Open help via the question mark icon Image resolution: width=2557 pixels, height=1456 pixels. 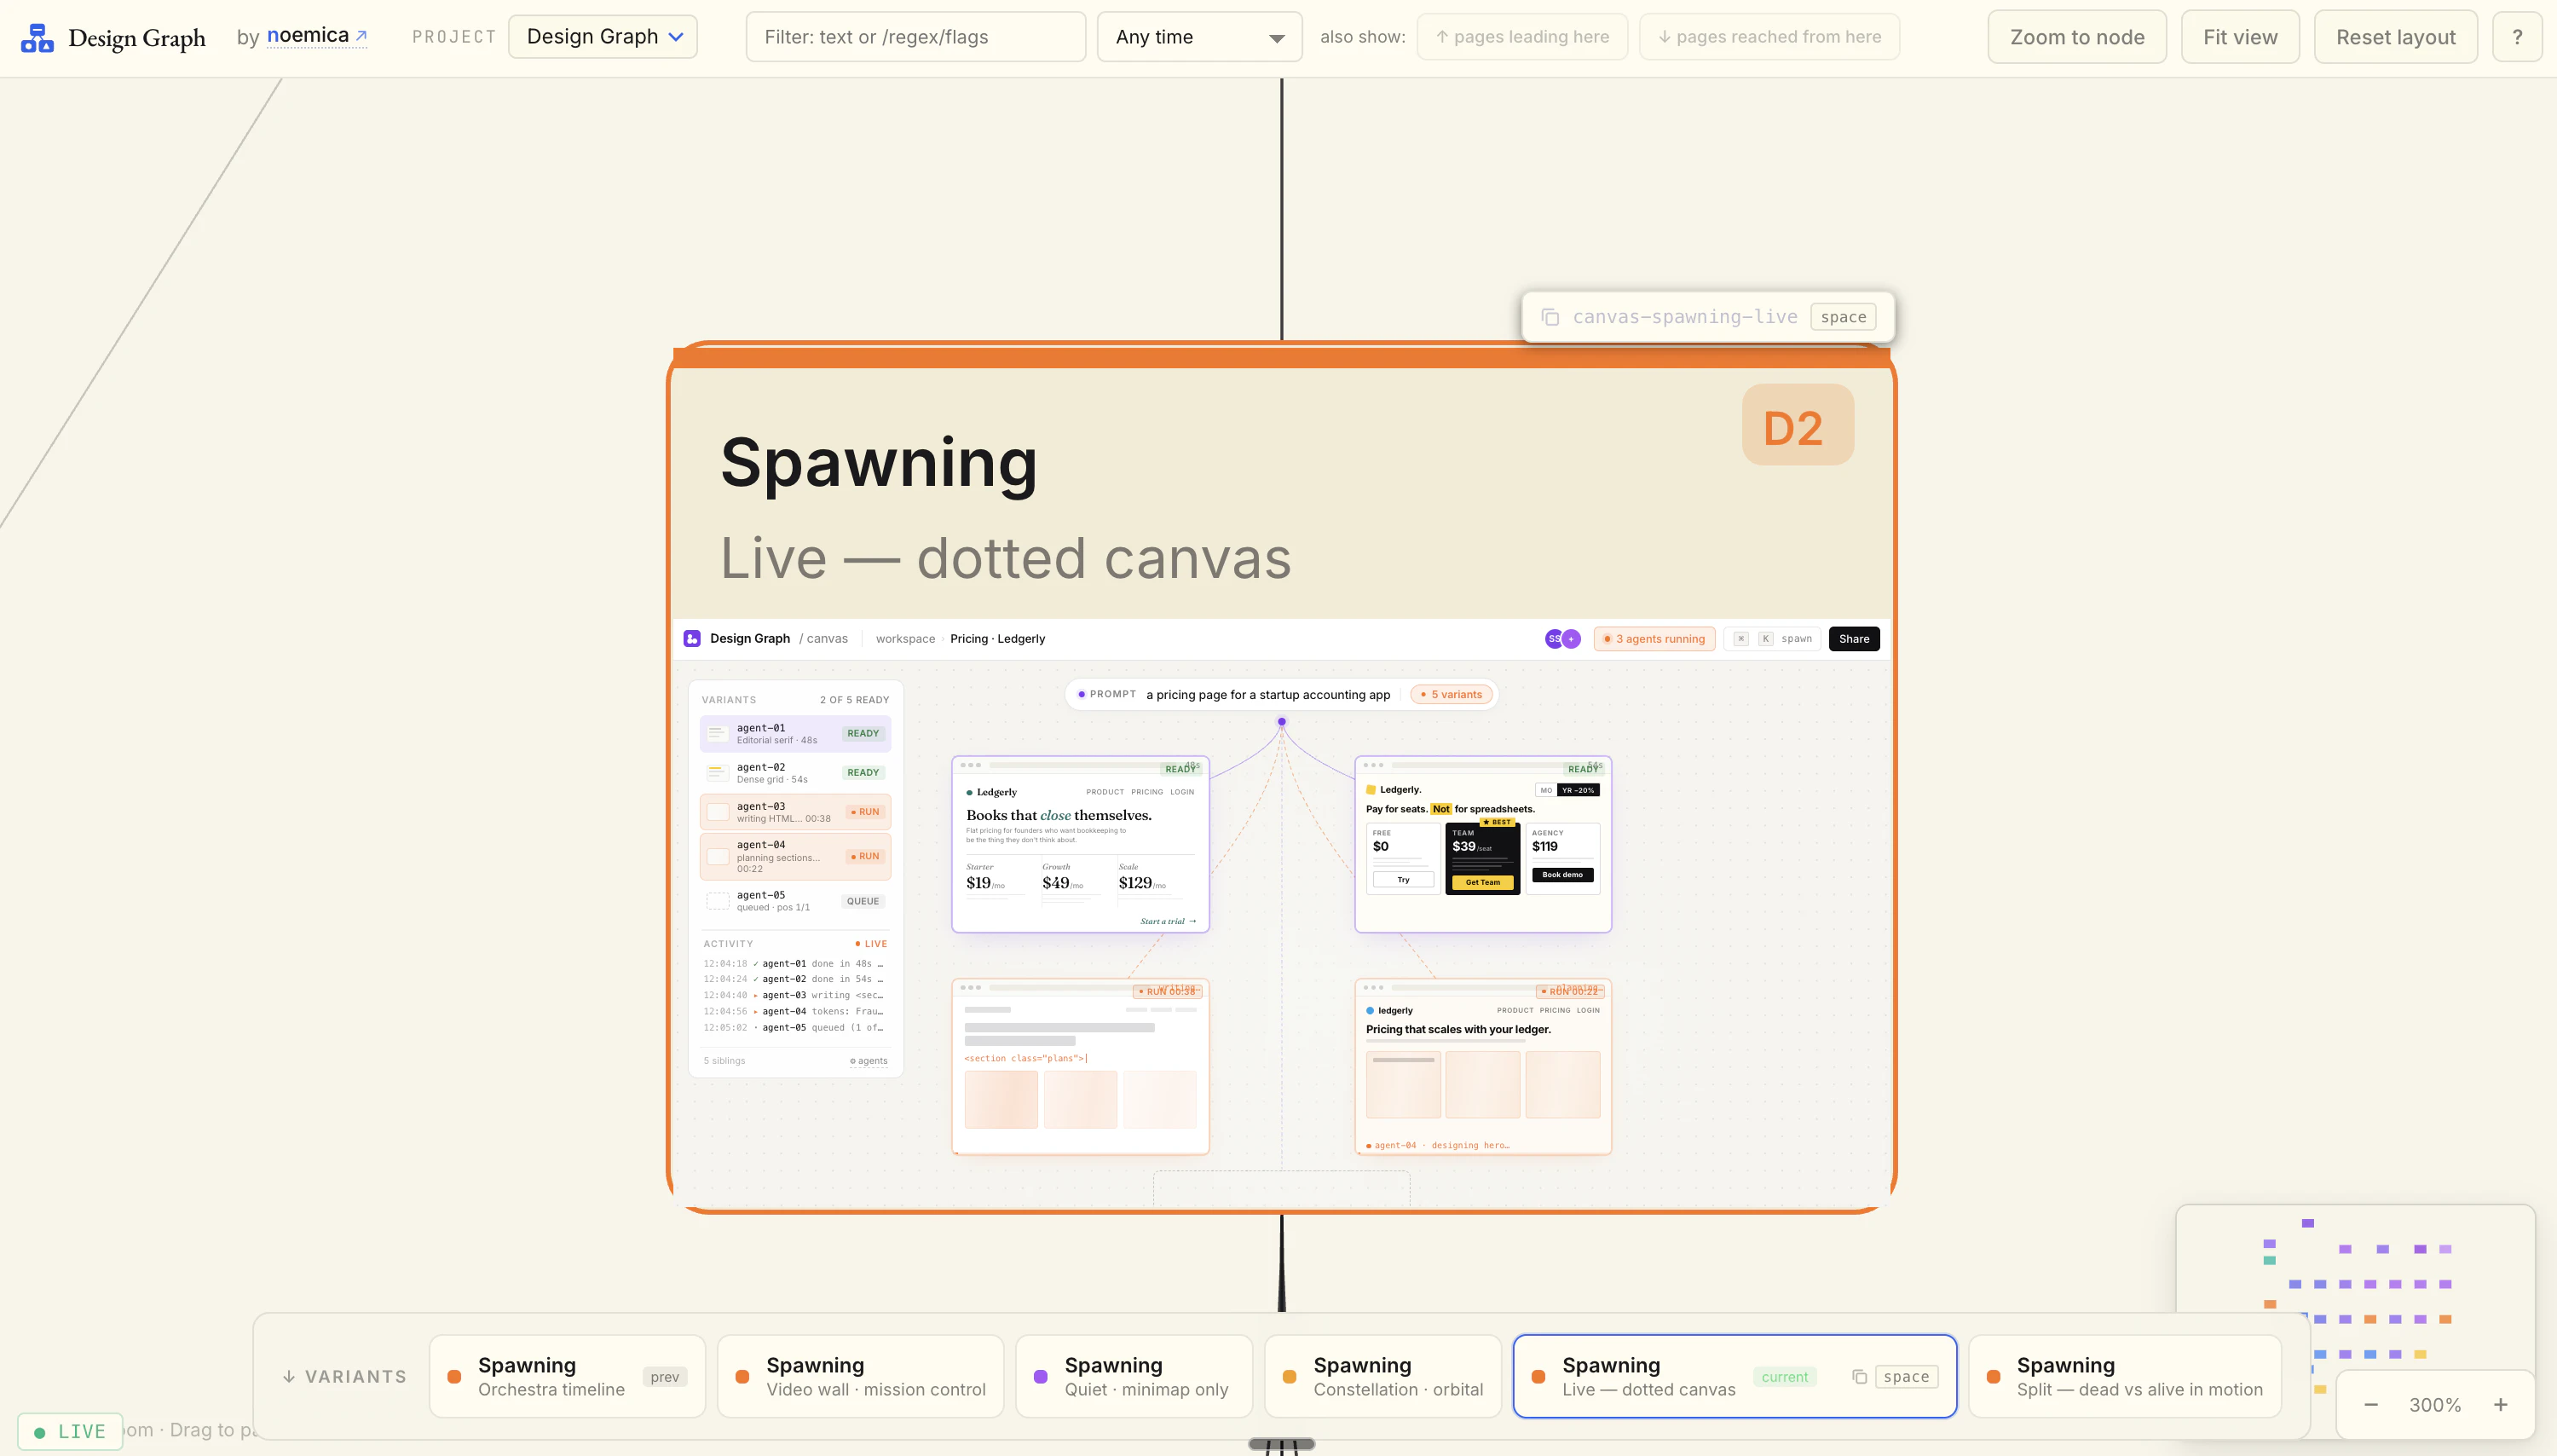tap(2518, 36)
